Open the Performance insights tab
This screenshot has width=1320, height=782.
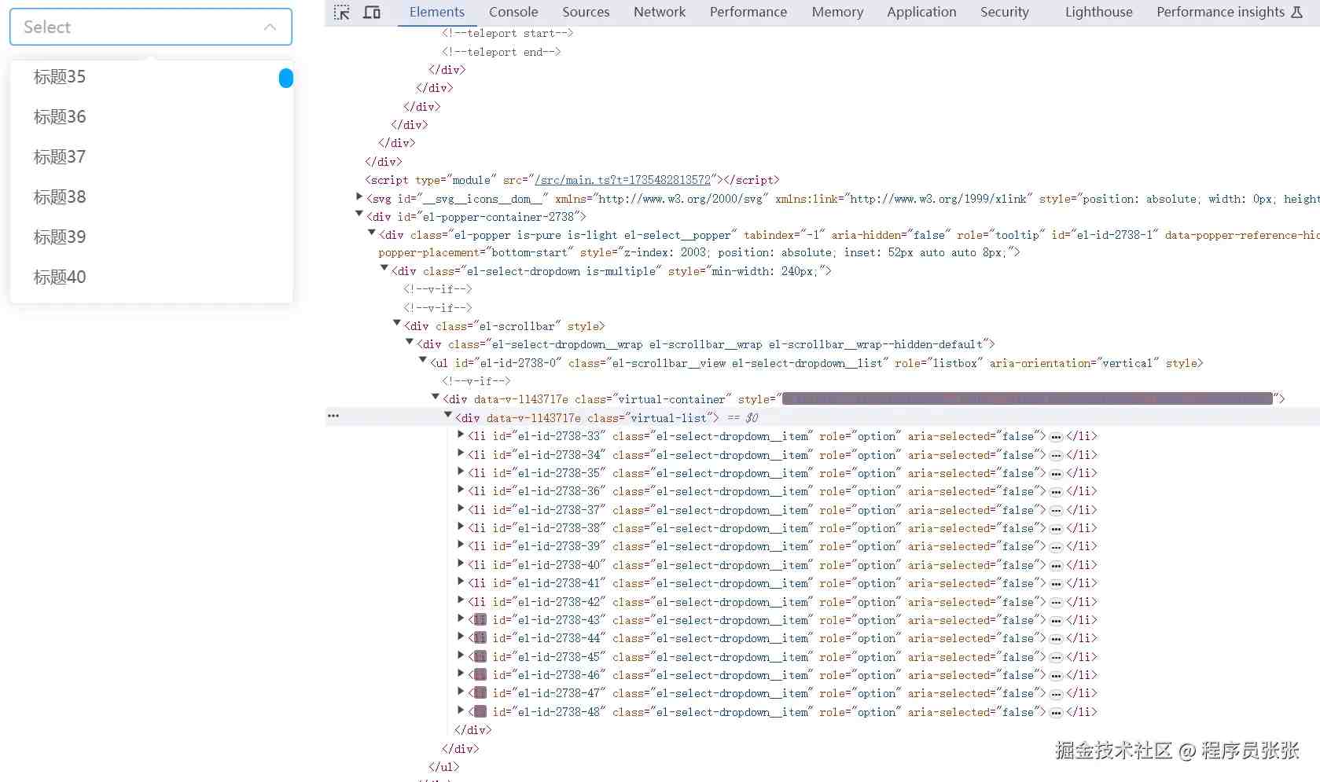coord(1220,12)
